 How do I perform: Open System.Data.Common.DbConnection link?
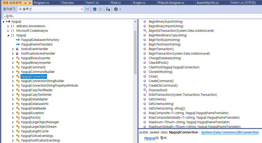pyautogui.click(x=230, y=132)
